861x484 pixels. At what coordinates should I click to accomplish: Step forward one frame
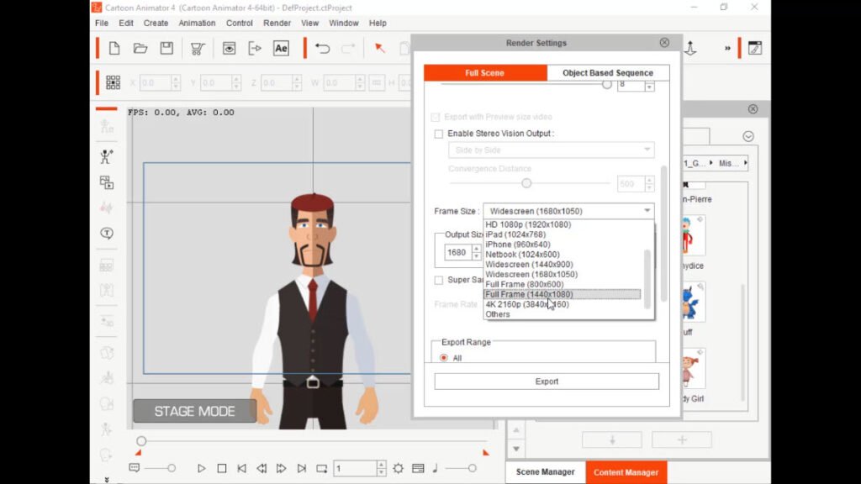(281, 468)
